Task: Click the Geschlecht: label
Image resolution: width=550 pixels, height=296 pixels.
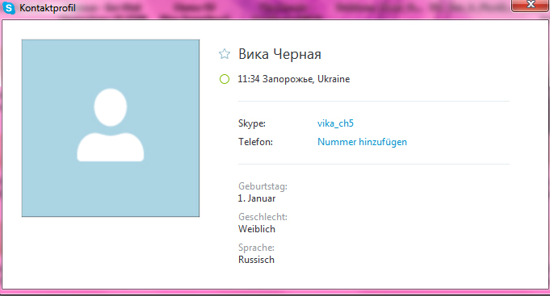Action: click(x=262, y=217)
